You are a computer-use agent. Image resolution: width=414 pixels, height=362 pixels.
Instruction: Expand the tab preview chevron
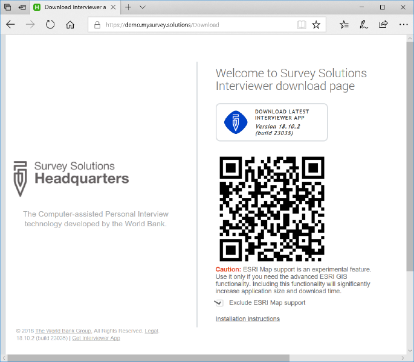pyautogui.click(x=143, y=7)
